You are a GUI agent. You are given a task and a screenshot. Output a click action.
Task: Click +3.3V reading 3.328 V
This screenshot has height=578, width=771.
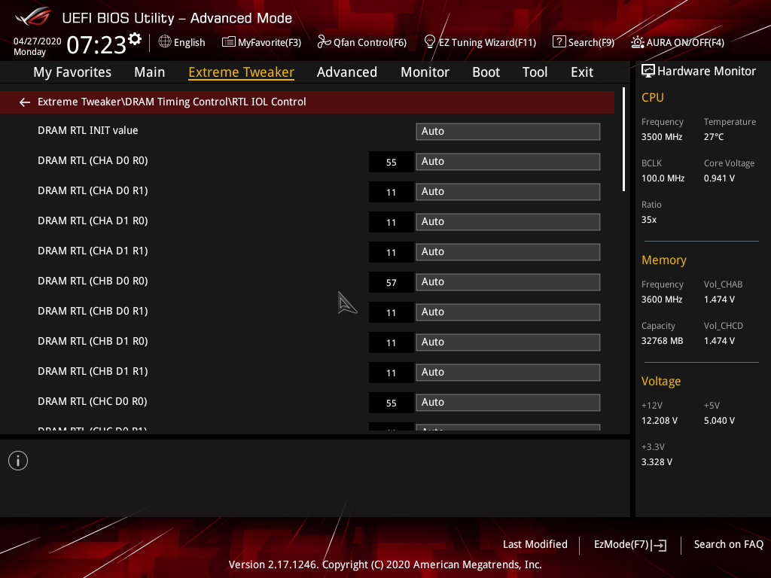657,461
